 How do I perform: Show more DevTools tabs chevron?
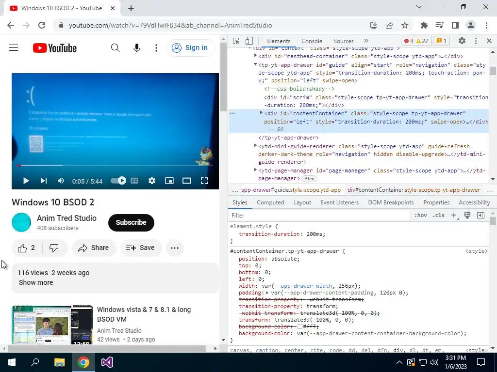(366, 41)
